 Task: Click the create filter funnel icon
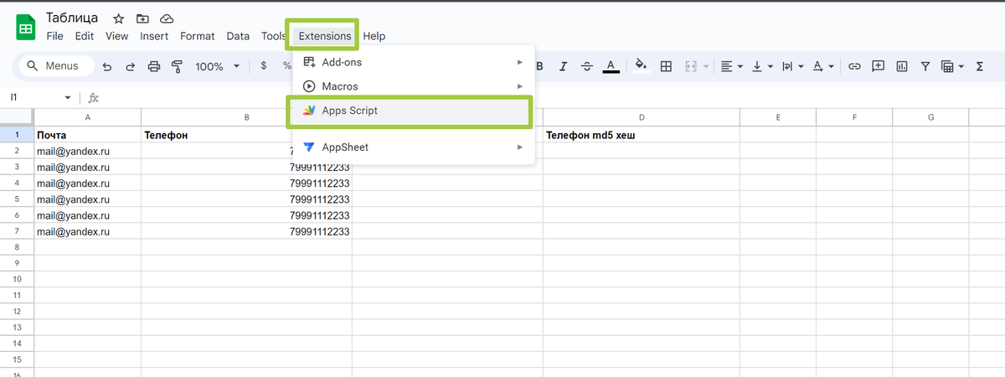[x=925, y=66]
